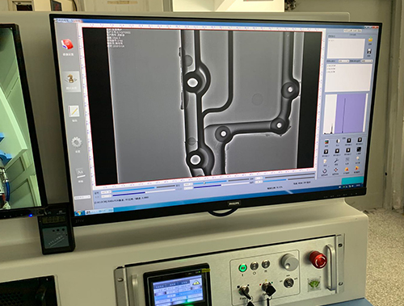Open the Windows Start button

tap(78, 213)
